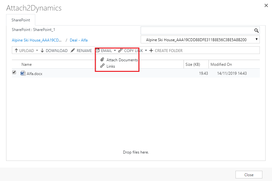Click the Copy Link chain icon
Screen dimensions: 272x181
tap(120, 50)
